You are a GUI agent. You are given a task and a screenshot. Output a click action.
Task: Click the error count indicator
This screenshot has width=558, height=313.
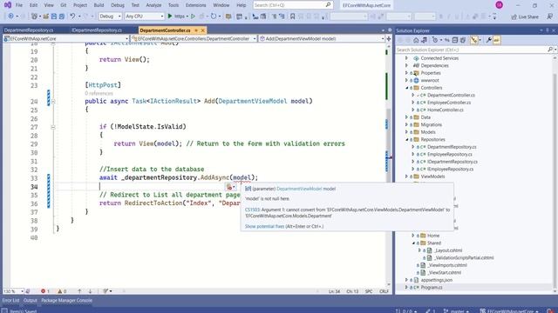(x=44, y=291)
